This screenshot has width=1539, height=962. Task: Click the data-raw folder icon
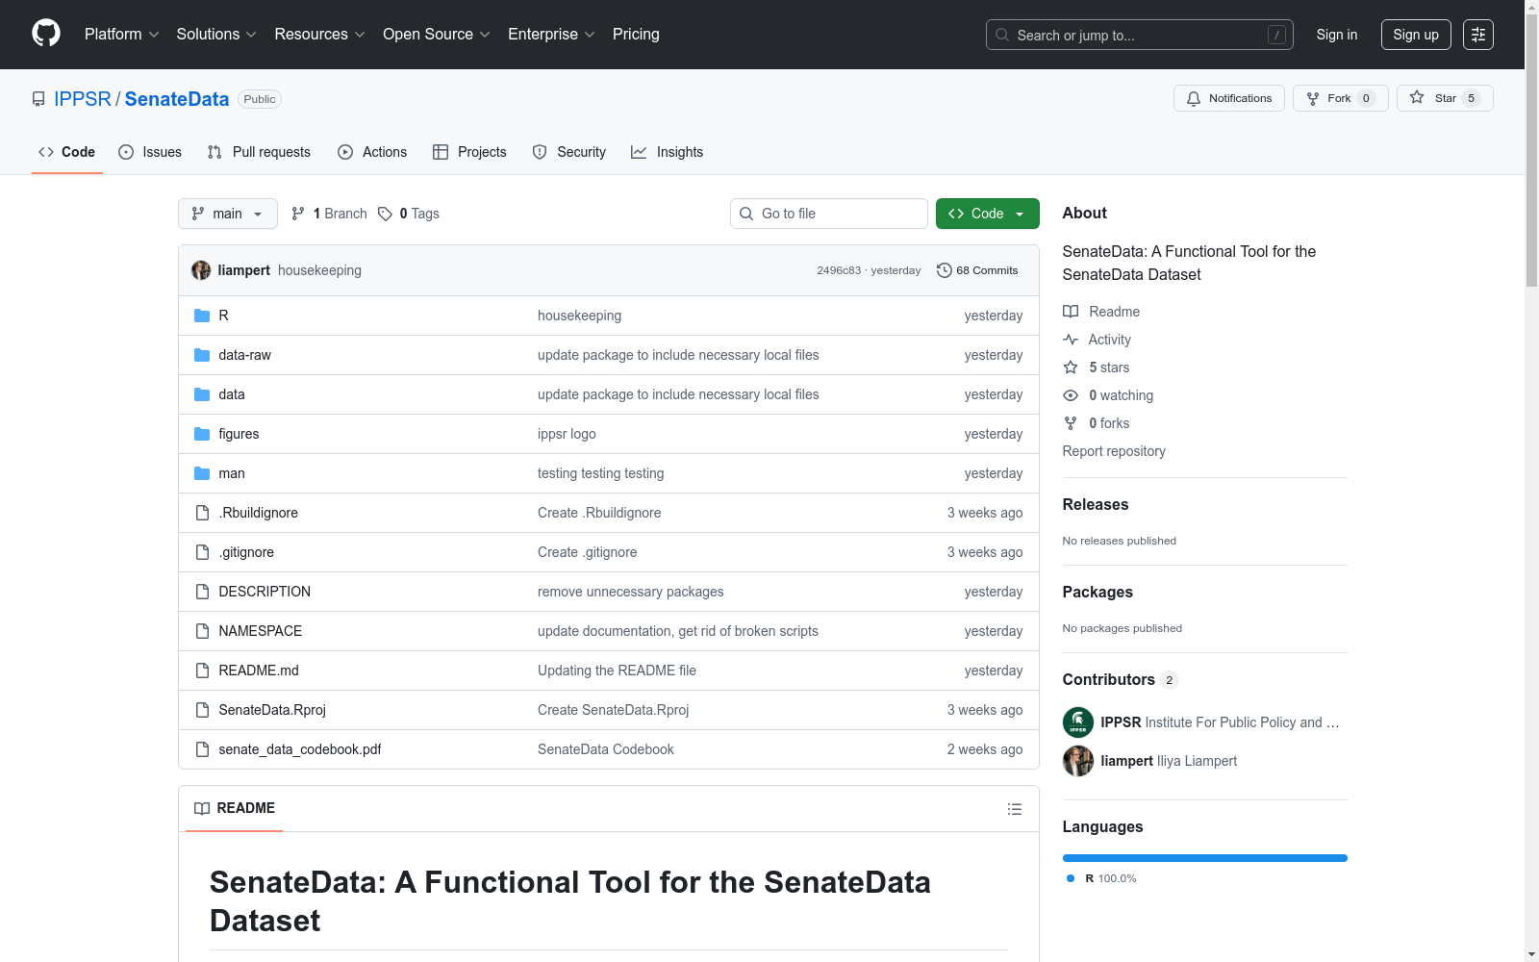click(202, 355)
